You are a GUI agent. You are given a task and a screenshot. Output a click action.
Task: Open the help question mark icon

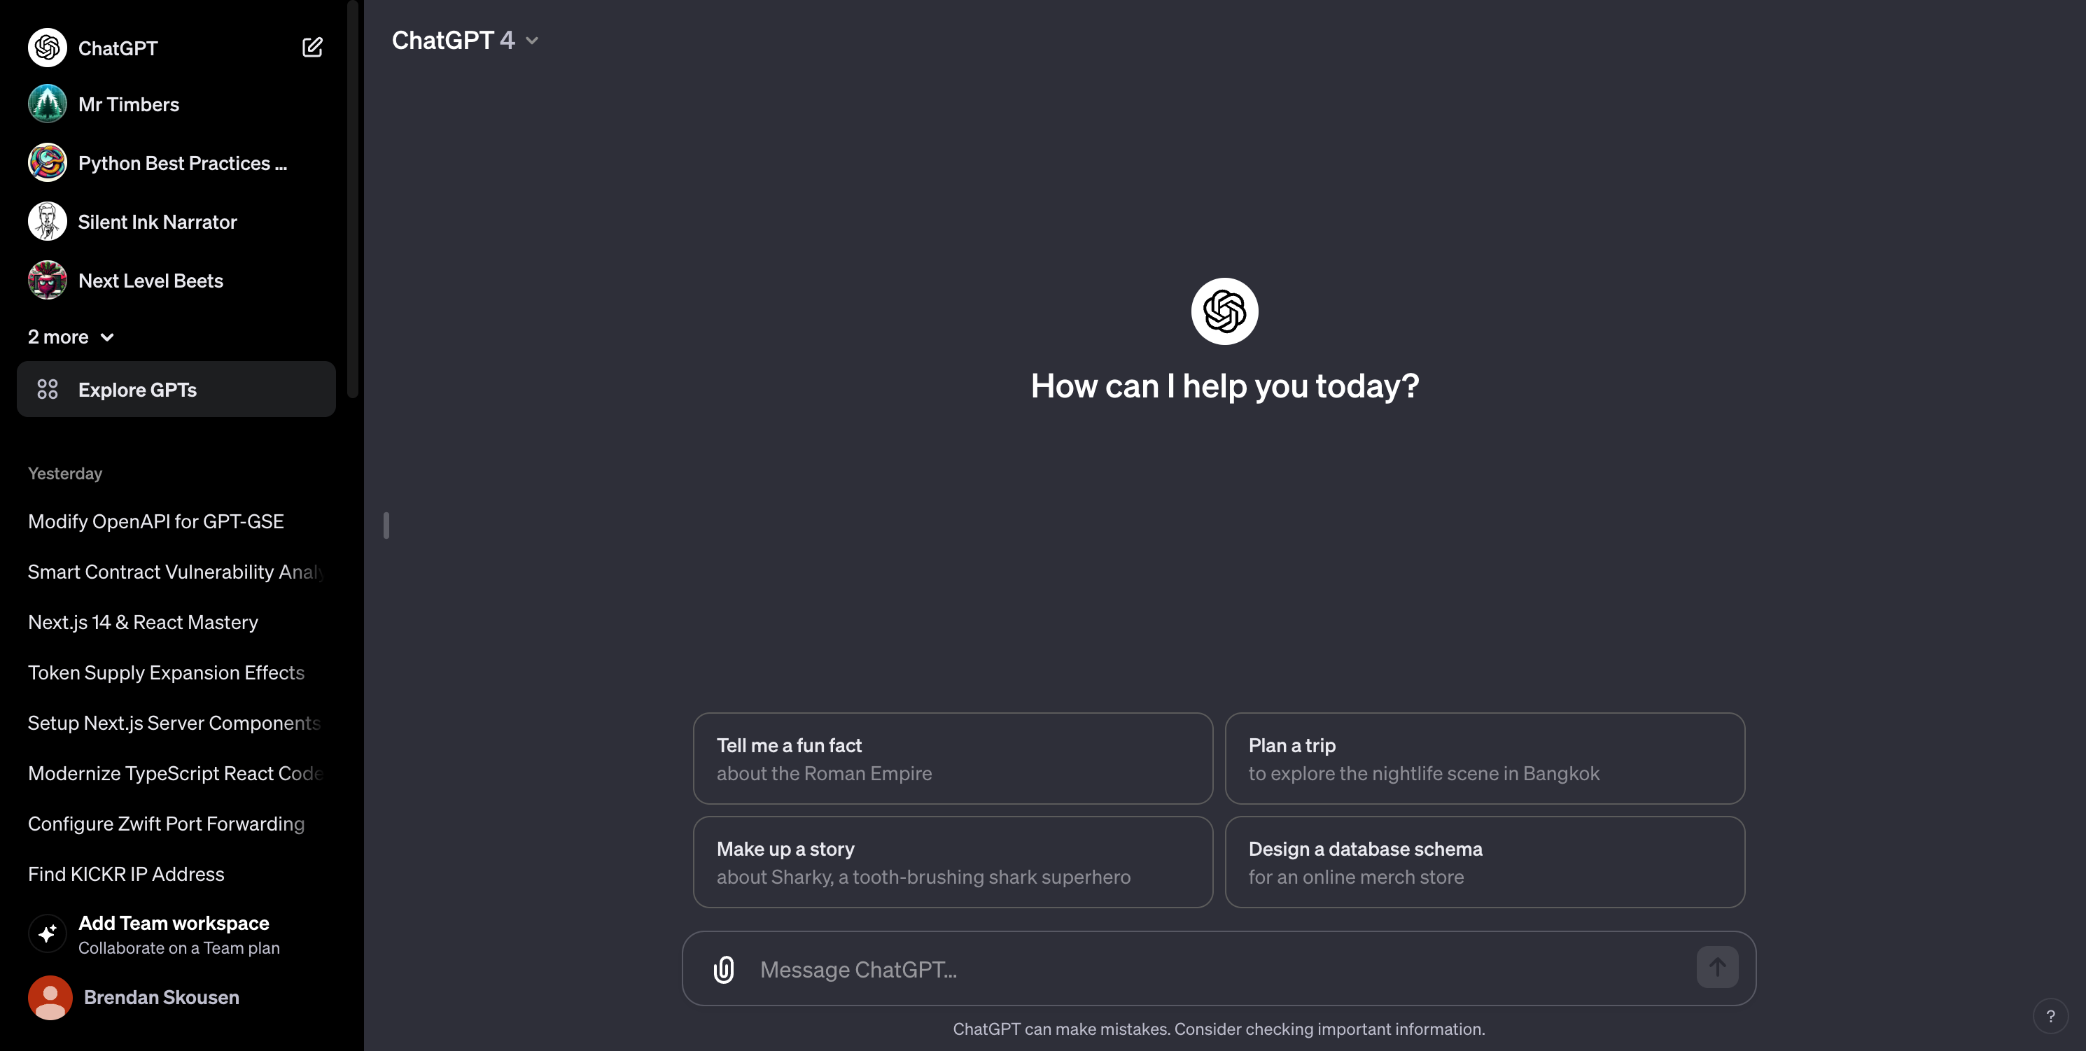click(2050, 1016)
